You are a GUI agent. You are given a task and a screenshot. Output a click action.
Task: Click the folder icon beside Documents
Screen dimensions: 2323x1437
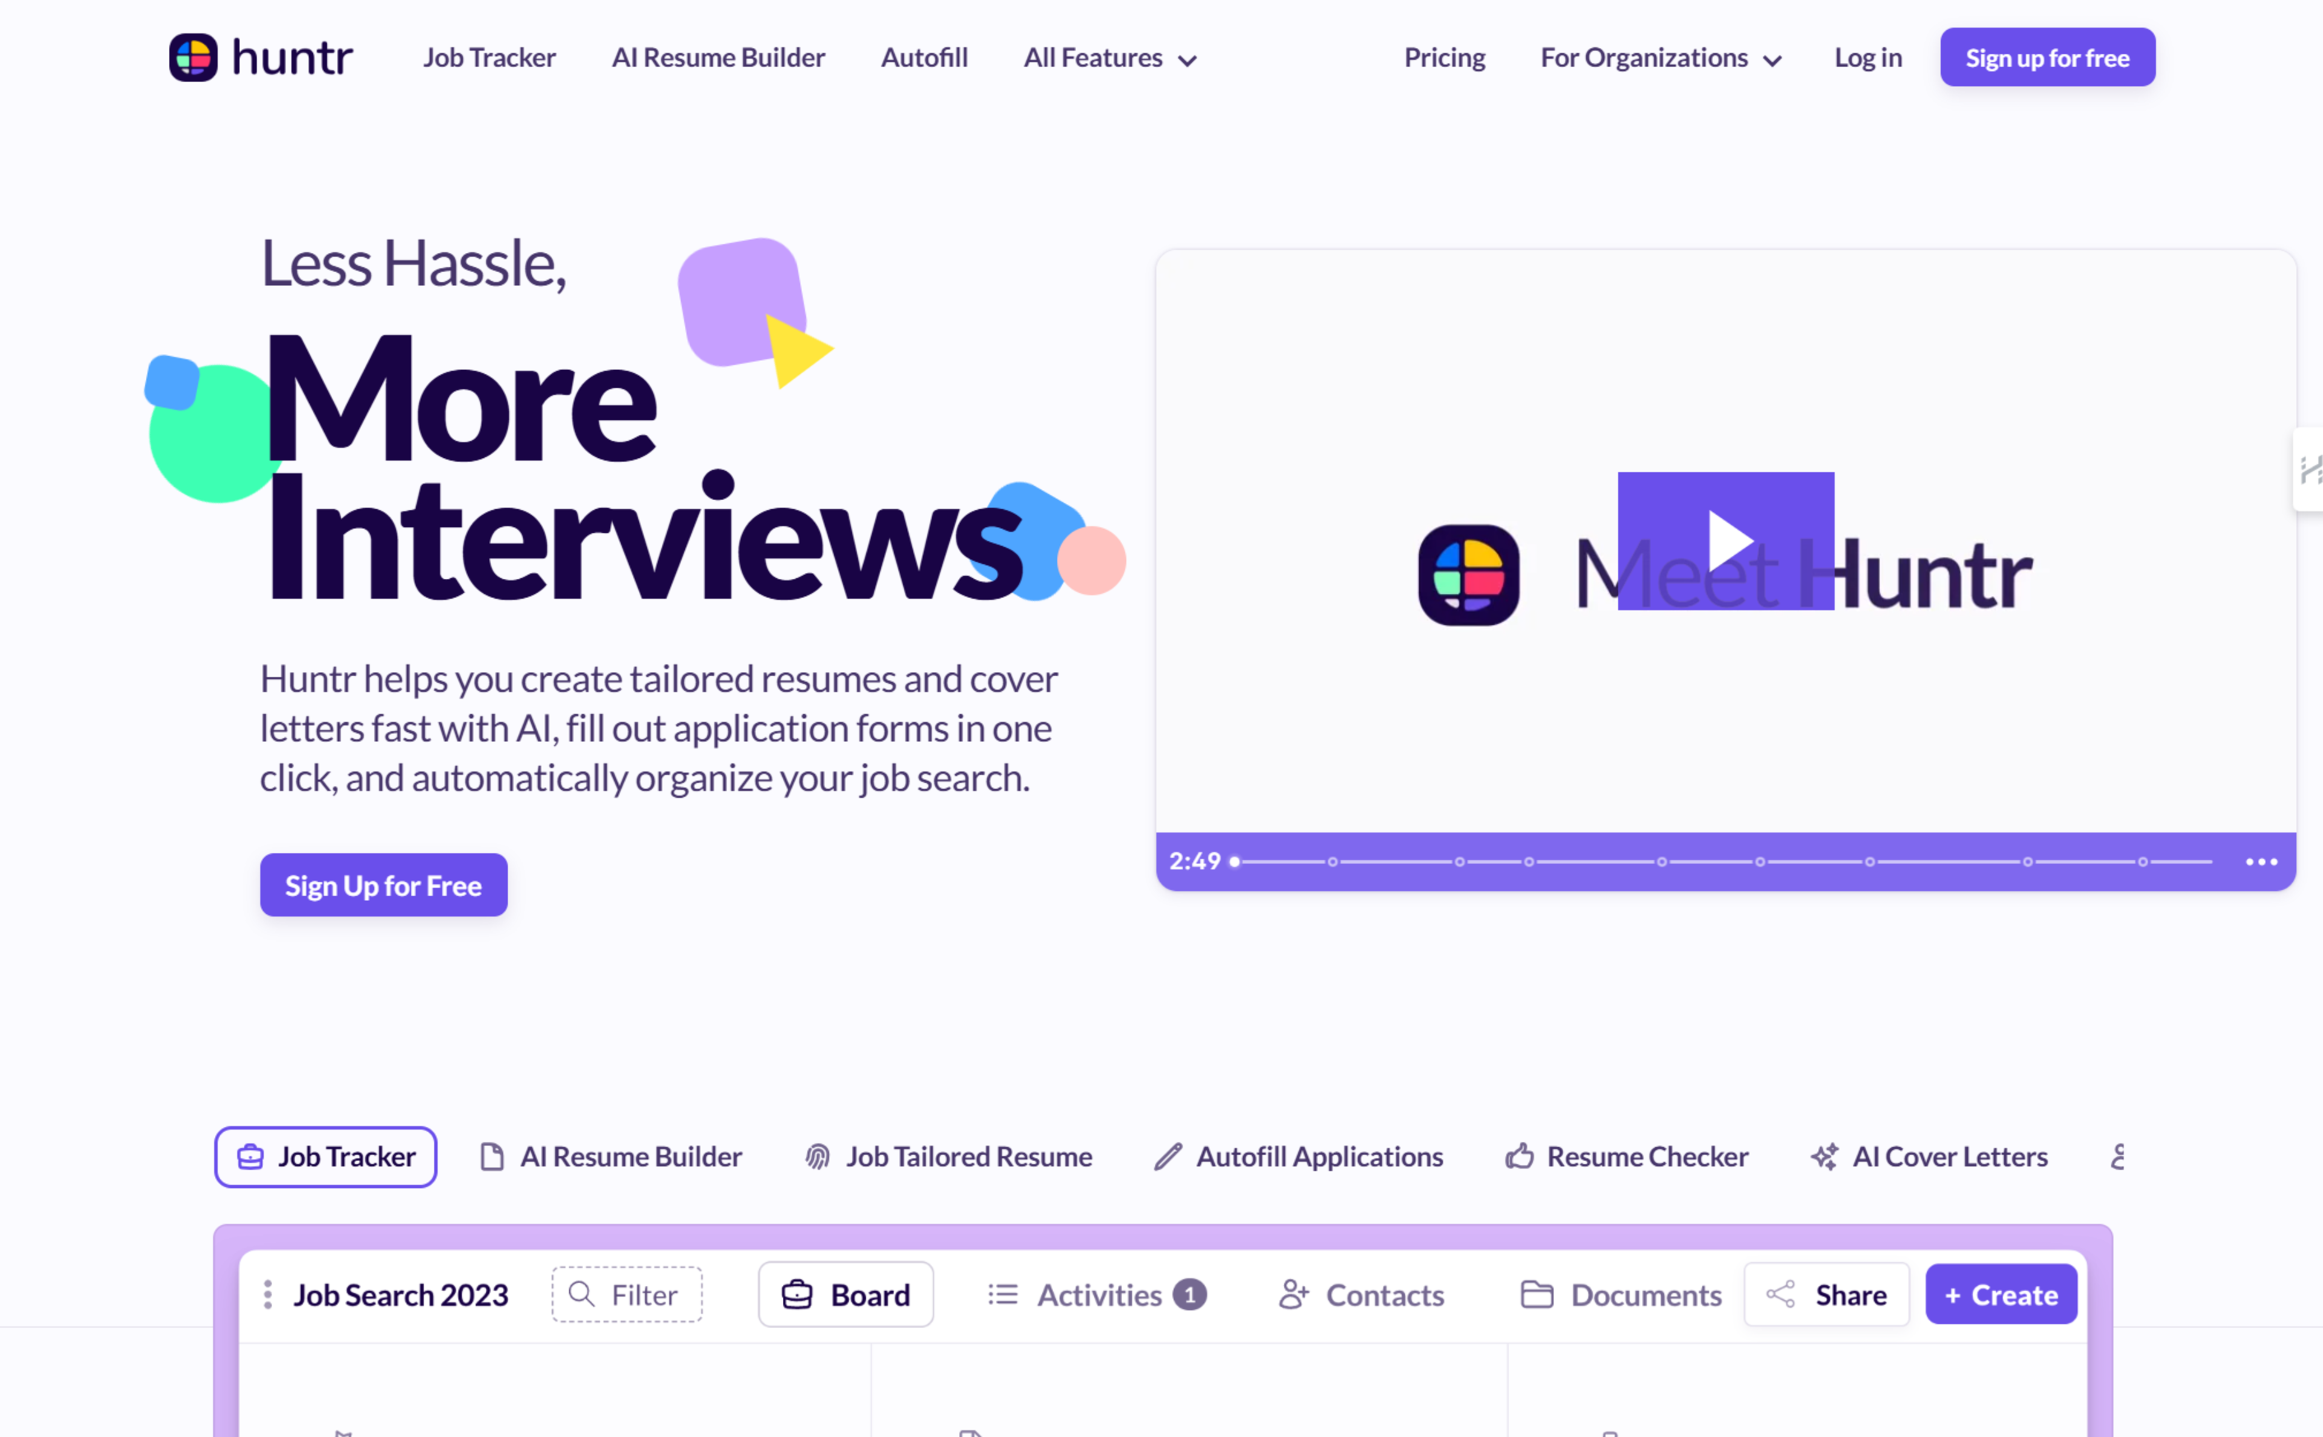(x=1536, y=1294)
